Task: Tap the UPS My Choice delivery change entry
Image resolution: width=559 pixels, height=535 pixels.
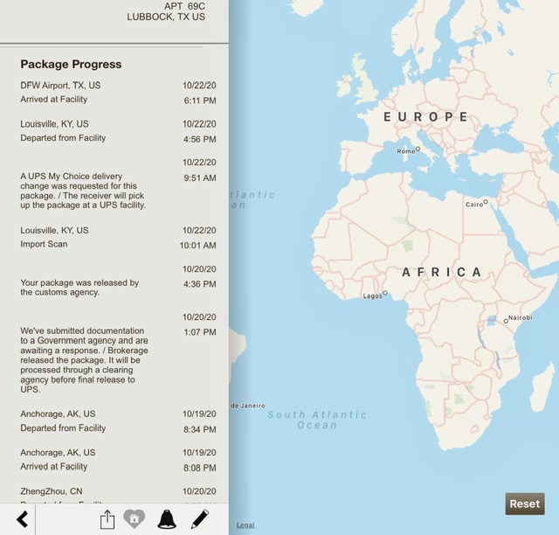Action: [118, 184]
